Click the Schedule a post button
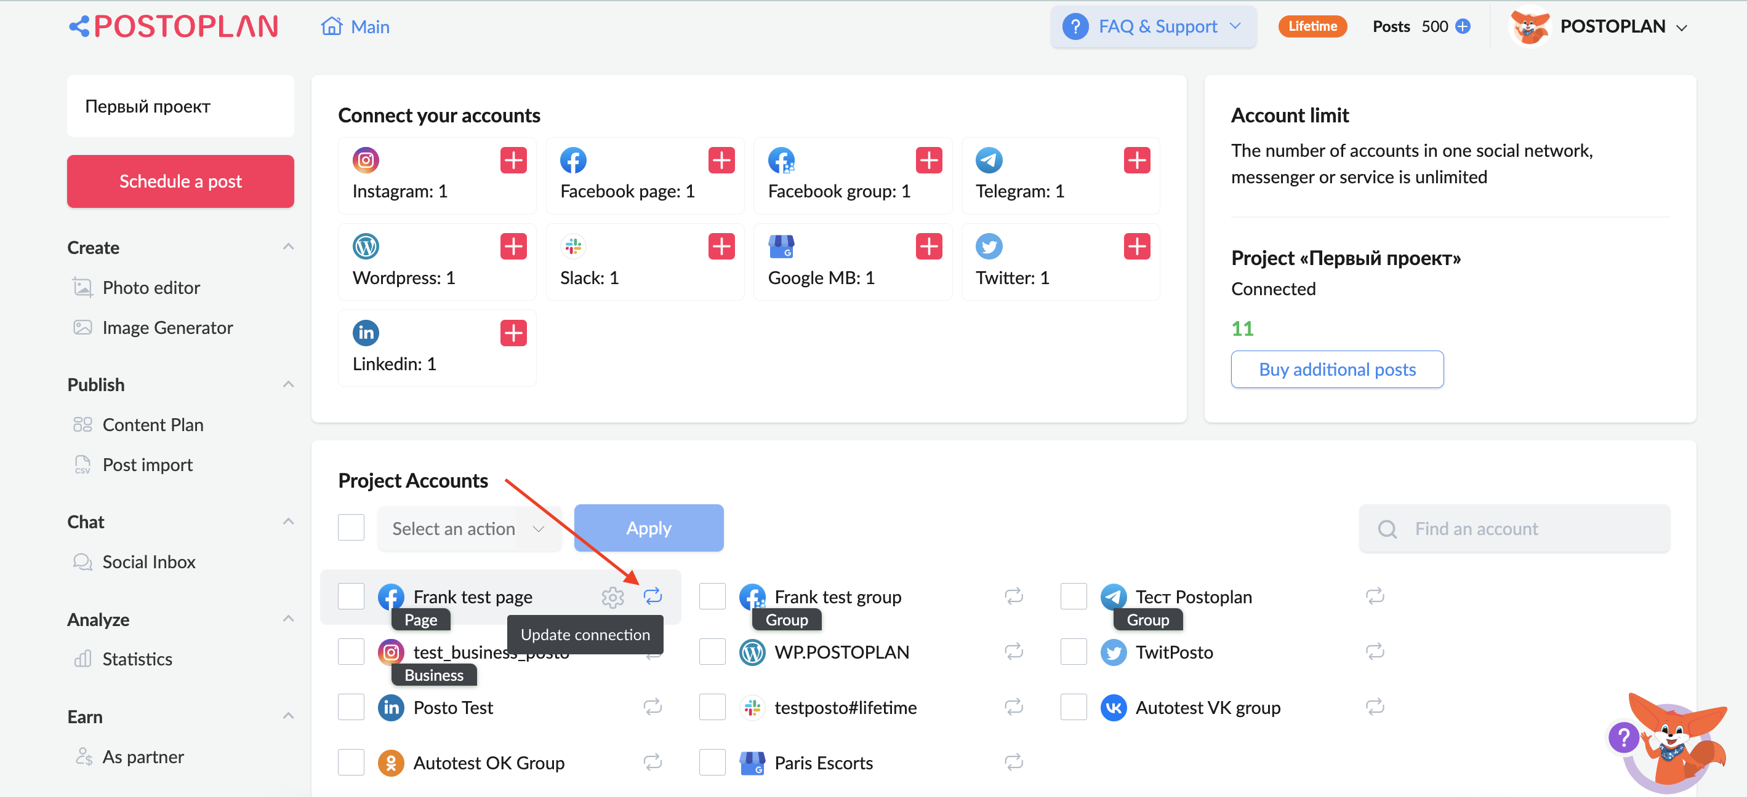 tap(180, 181)
